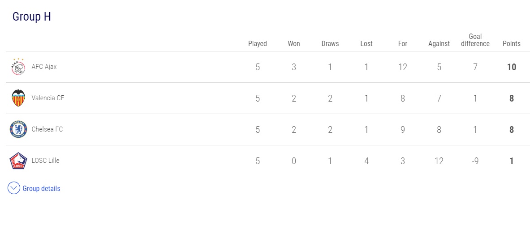This screenshot has width=530, height=225.
Task: Click Ajax's 10 points value
Action: pos(512,67)
